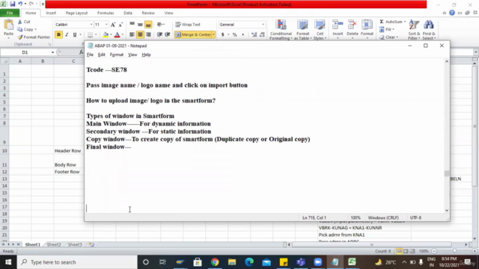Click the Percent Style icon
The image size is (479, 269).
234,35
